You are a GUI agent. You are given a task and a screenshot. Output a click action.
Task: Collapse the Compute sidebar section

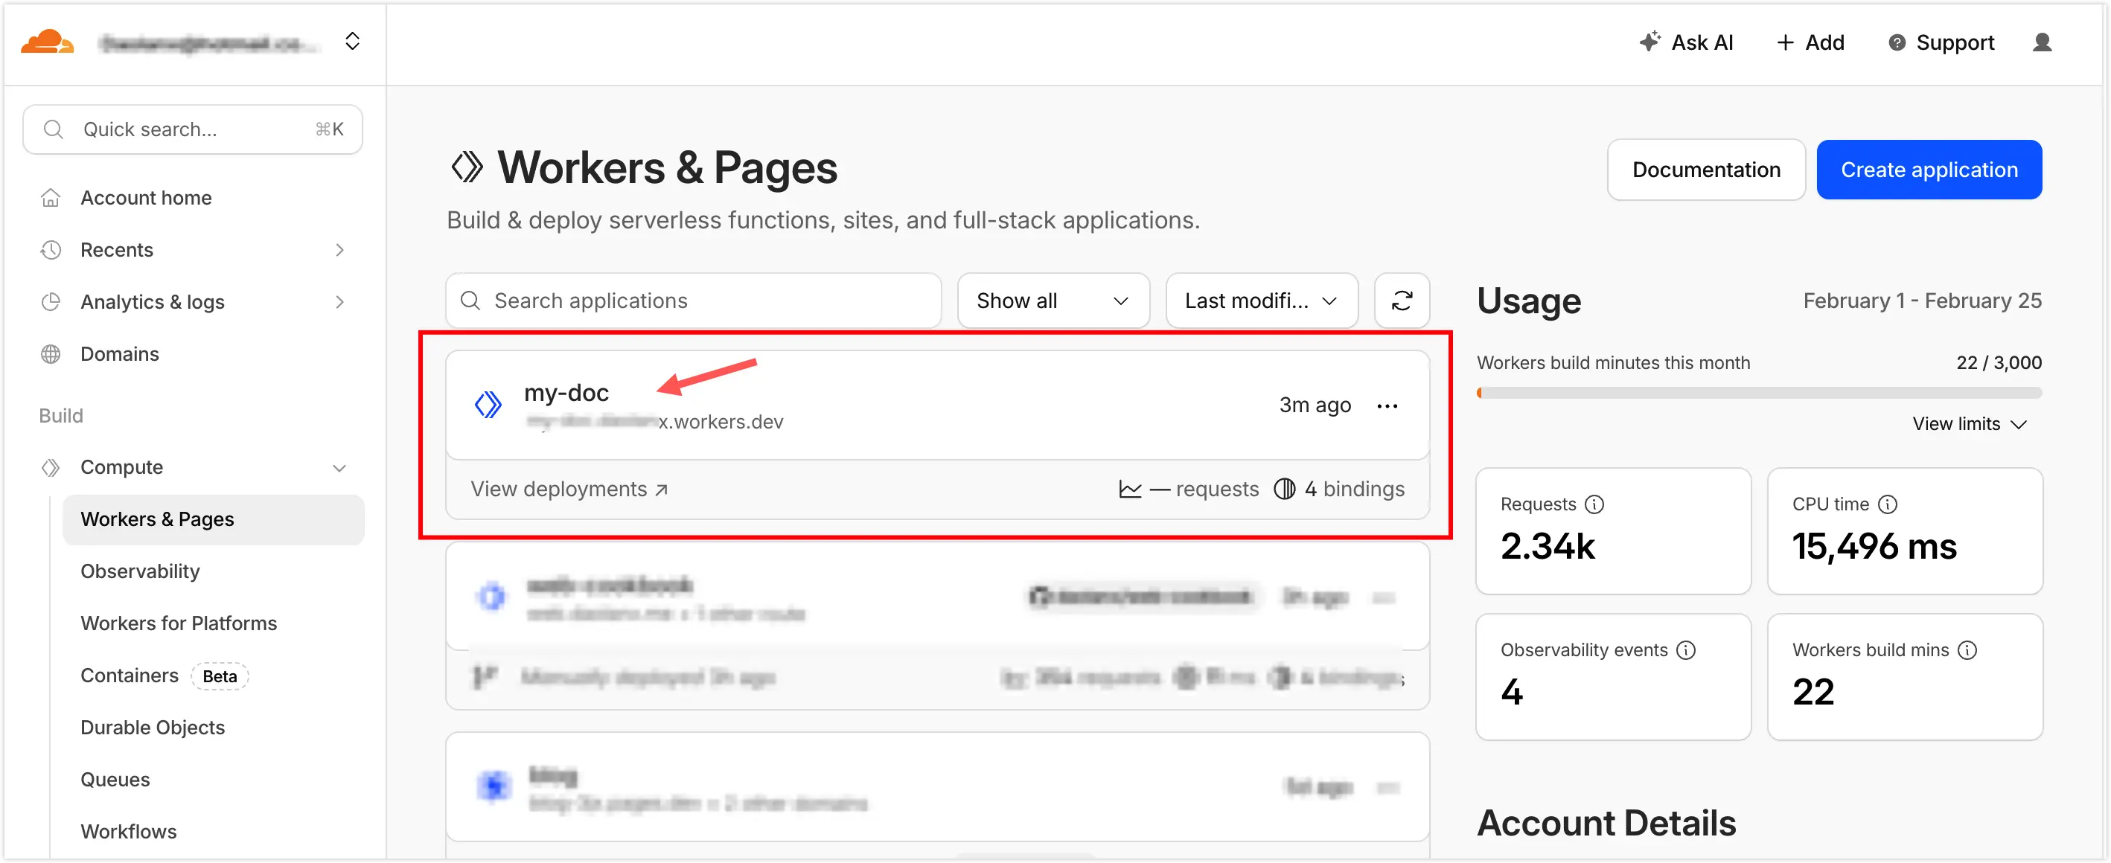[339, 467]
